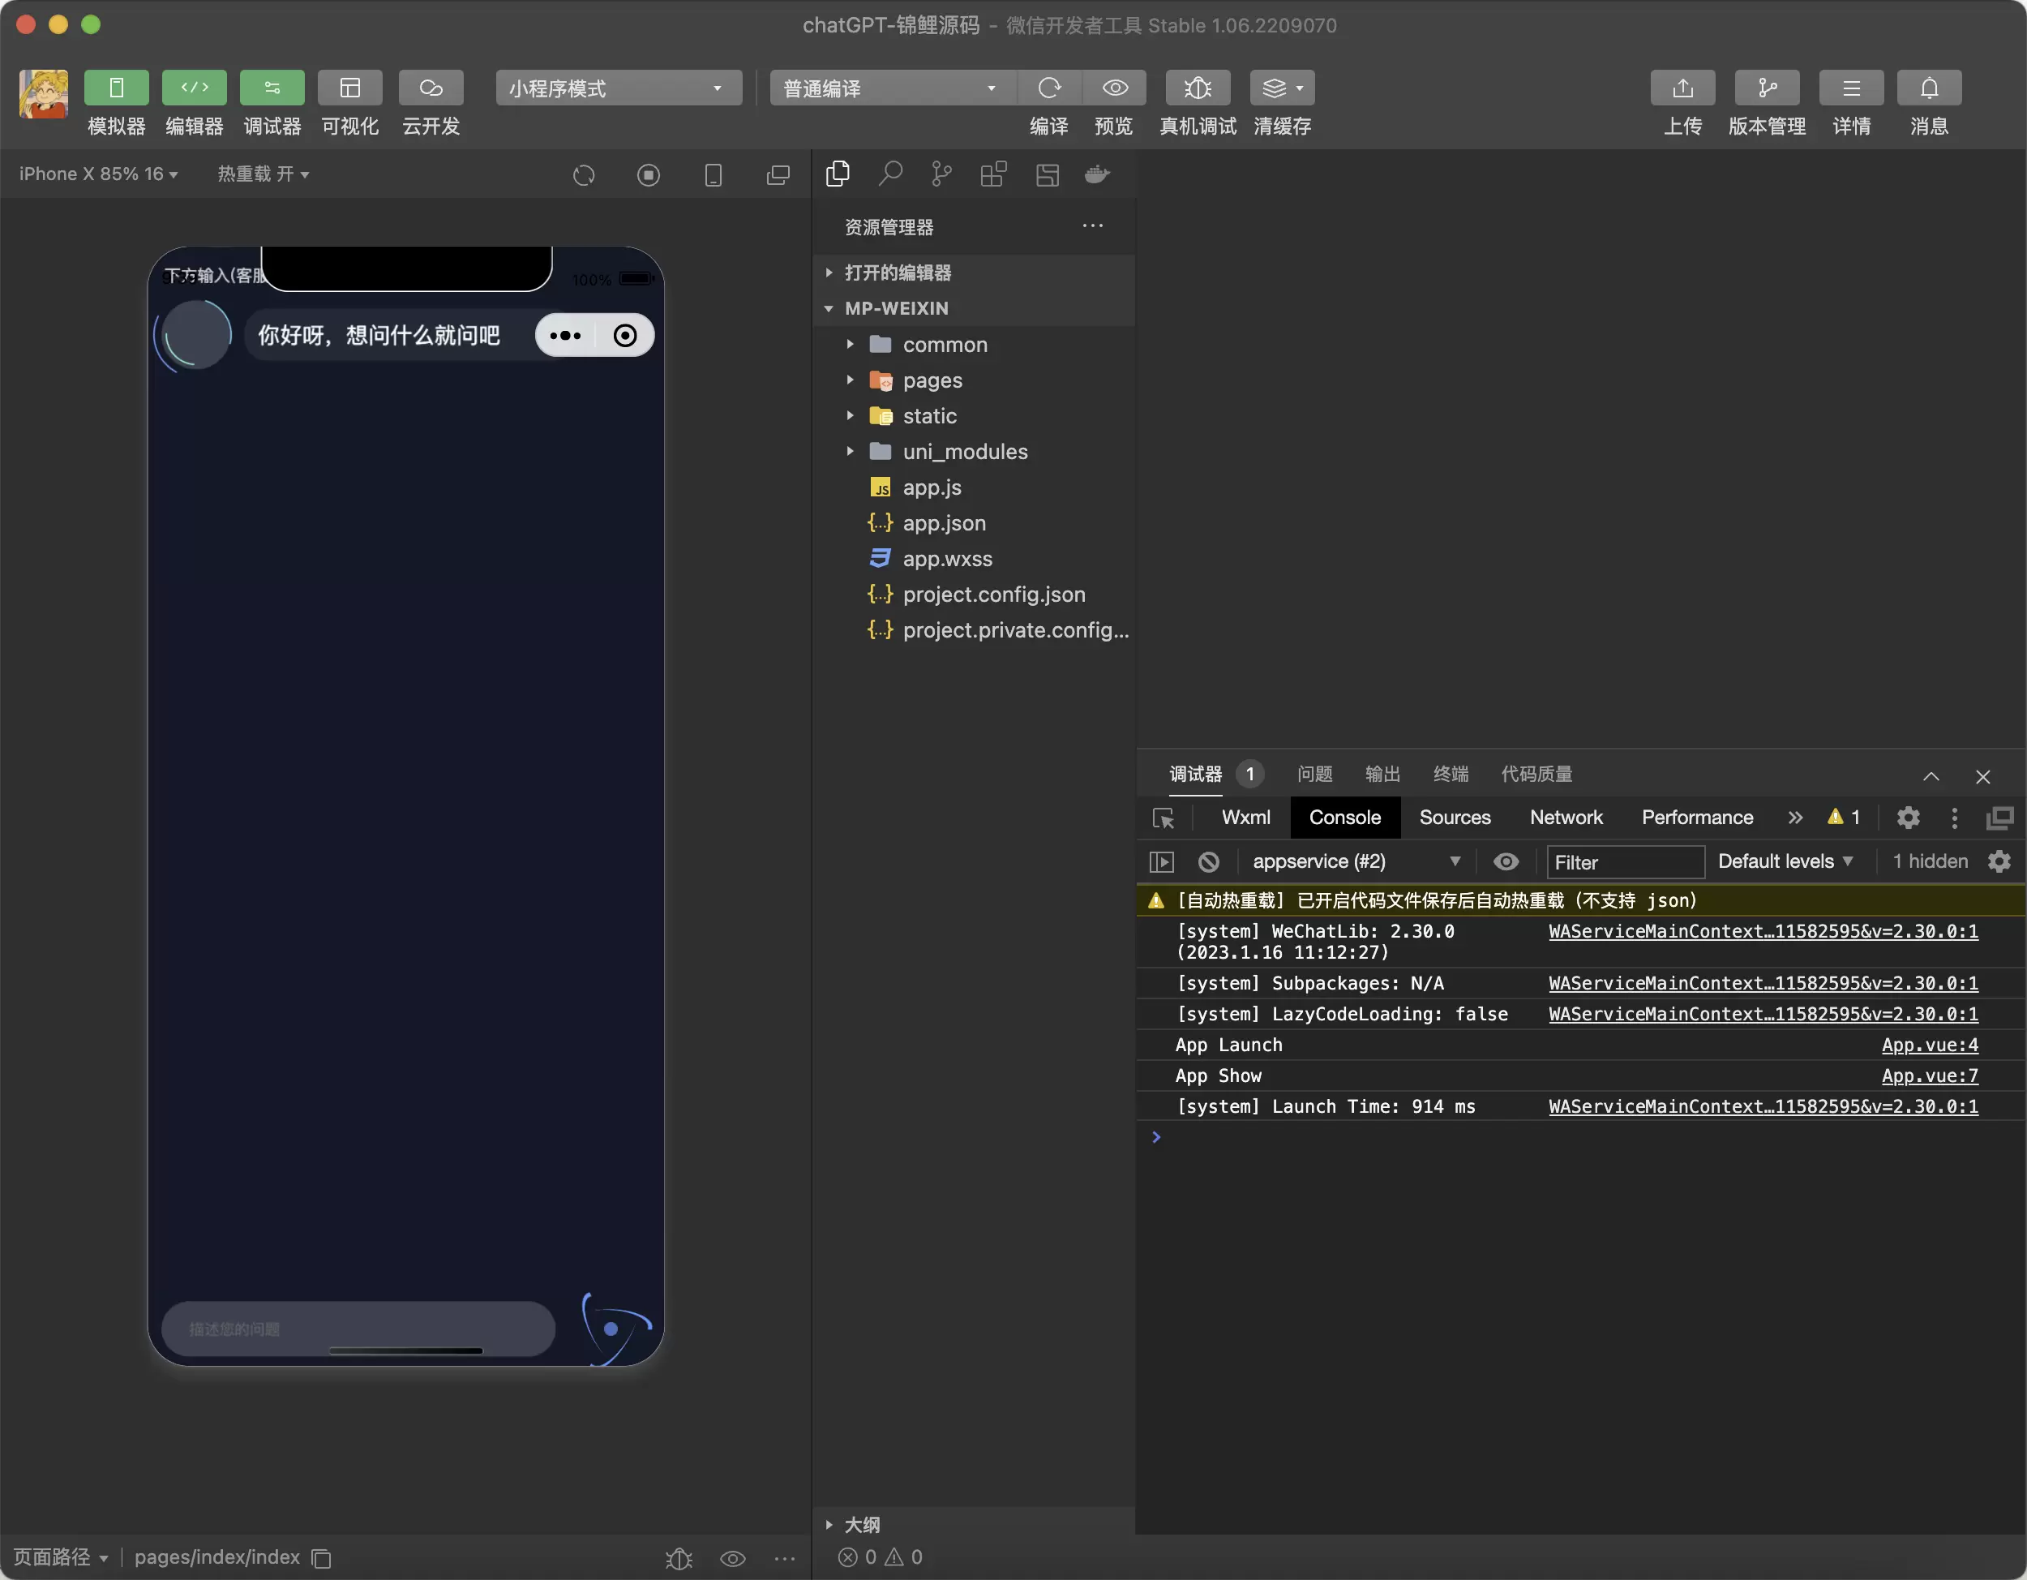The width and height of the screenshot is (2027, 1580).
Task: Collapse the MP-WEIXIN project tree
Action: [975, 308]
